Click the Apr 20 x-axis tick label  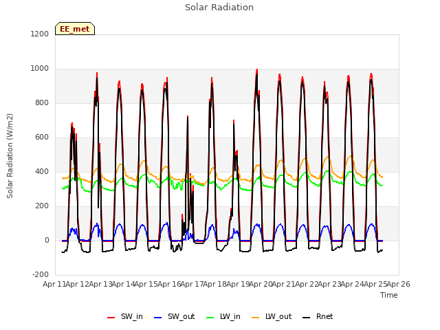pyautogui.click(x=261, y=284)
